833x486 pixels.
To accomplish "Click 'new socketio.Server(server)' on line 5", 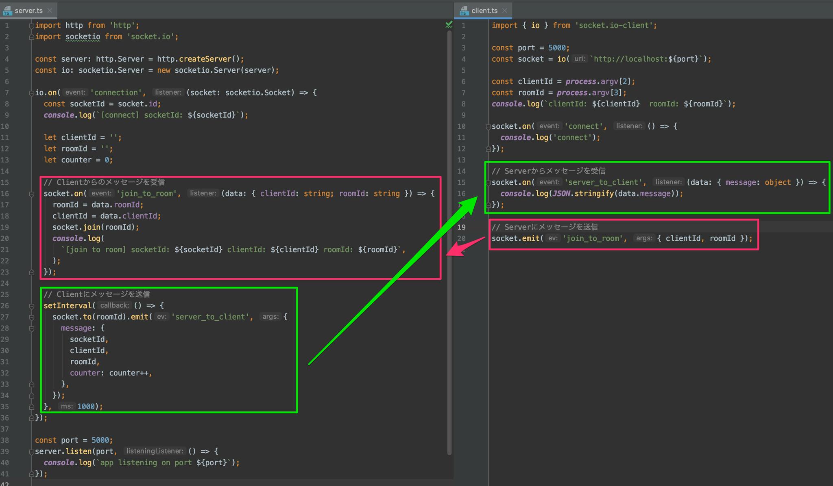I will click(217, 70).
